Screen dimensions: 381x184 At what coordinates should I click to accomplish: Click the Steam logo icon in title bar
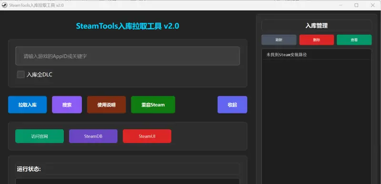[4, 5]
